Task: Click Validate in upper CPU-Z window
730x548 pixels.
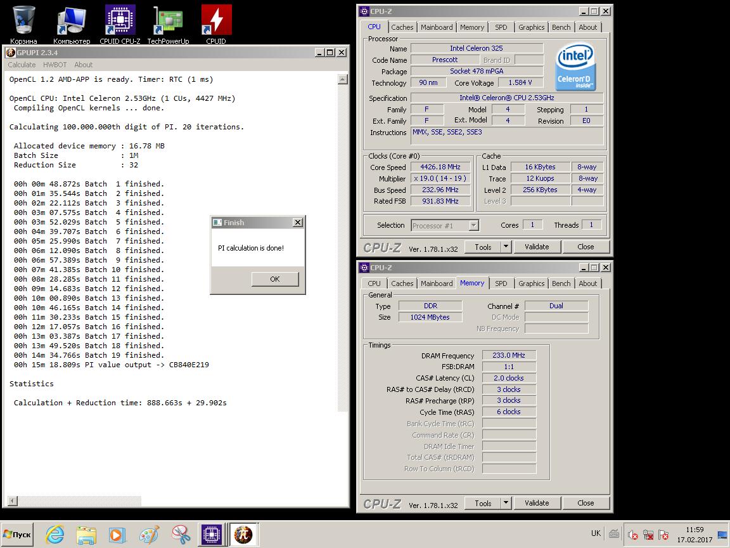Action: [537, 247]
